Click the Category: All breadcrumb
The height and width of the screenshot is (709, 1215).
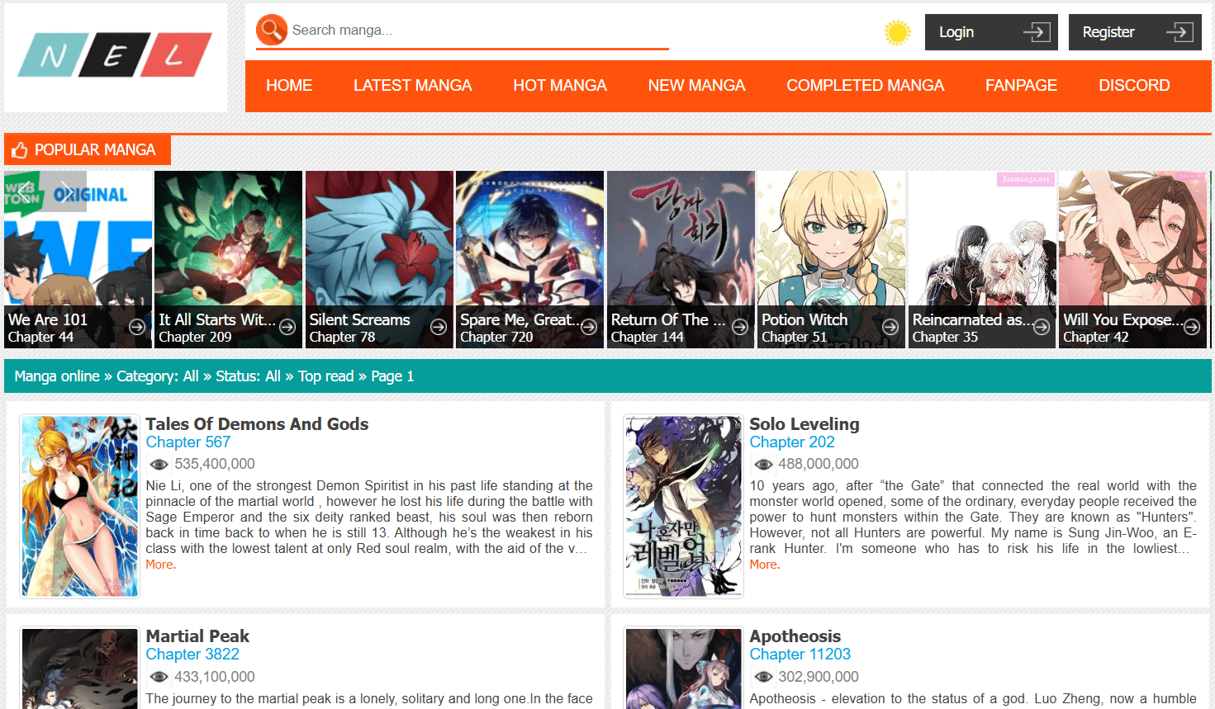click(x=158, y=376)
